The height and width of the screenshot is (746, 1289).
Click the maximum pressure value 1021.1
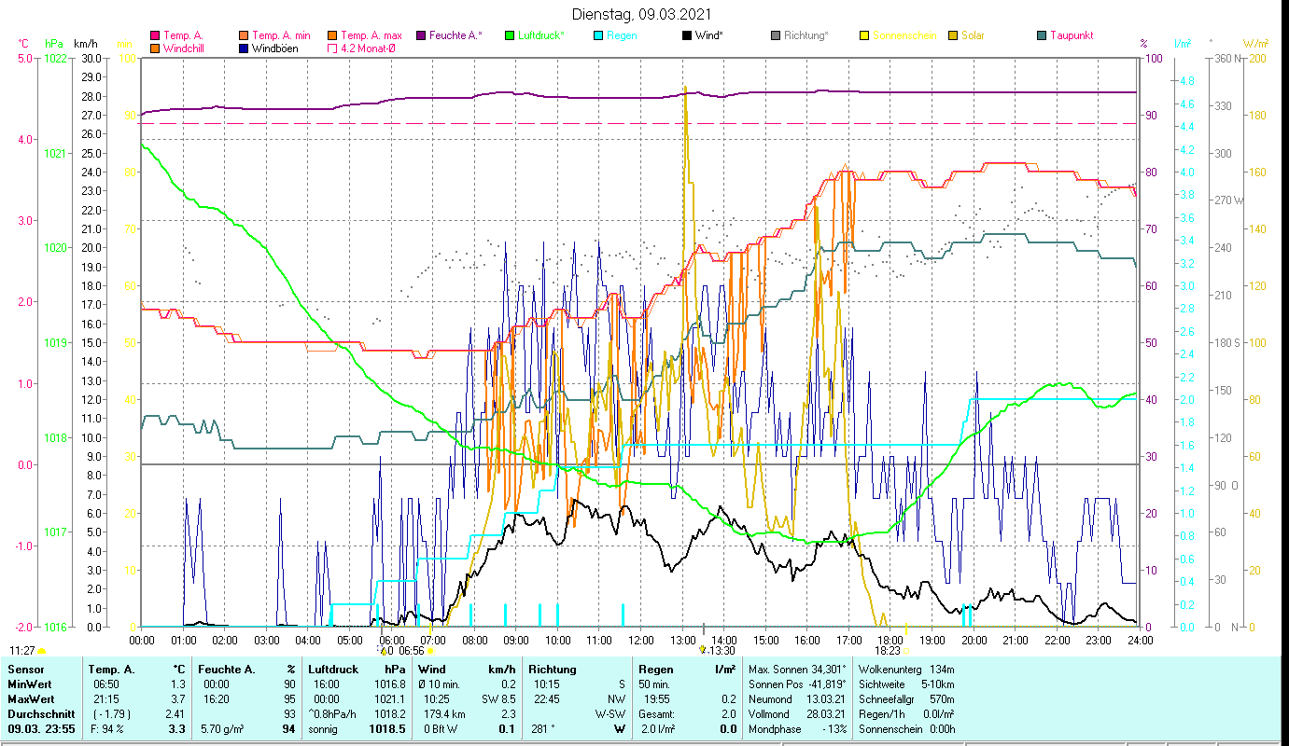pyautogui.click(x=390, y=698)
